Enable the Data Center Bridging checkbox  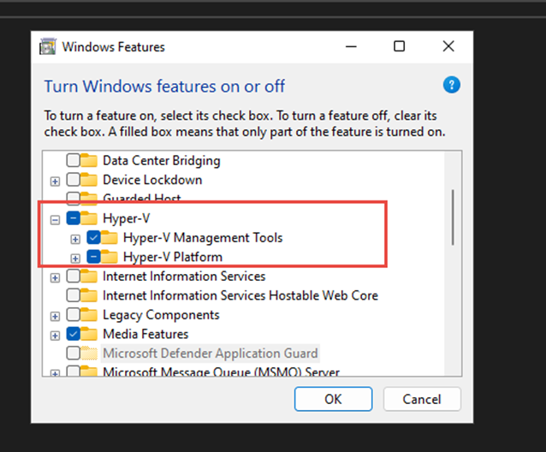coord(74,160)
